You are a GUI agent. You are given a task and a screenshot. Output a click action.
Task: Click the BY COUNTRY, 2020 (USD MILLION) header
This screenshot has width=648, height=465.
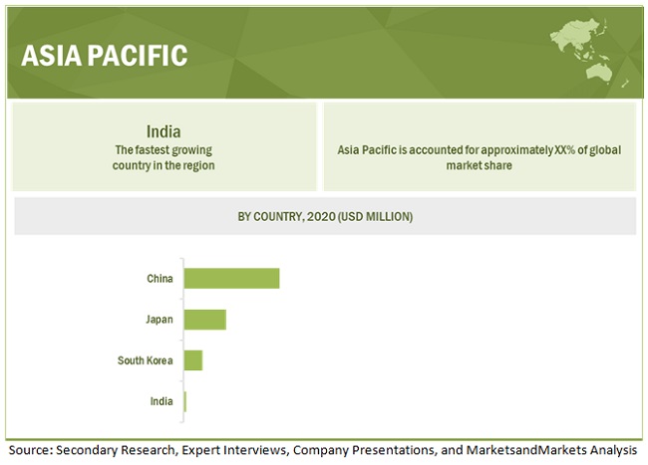point(324,216)
